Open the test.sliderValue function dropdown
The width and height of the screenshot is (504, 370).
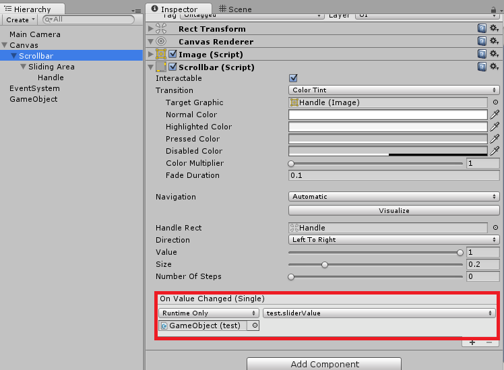[x=379, y=313]
